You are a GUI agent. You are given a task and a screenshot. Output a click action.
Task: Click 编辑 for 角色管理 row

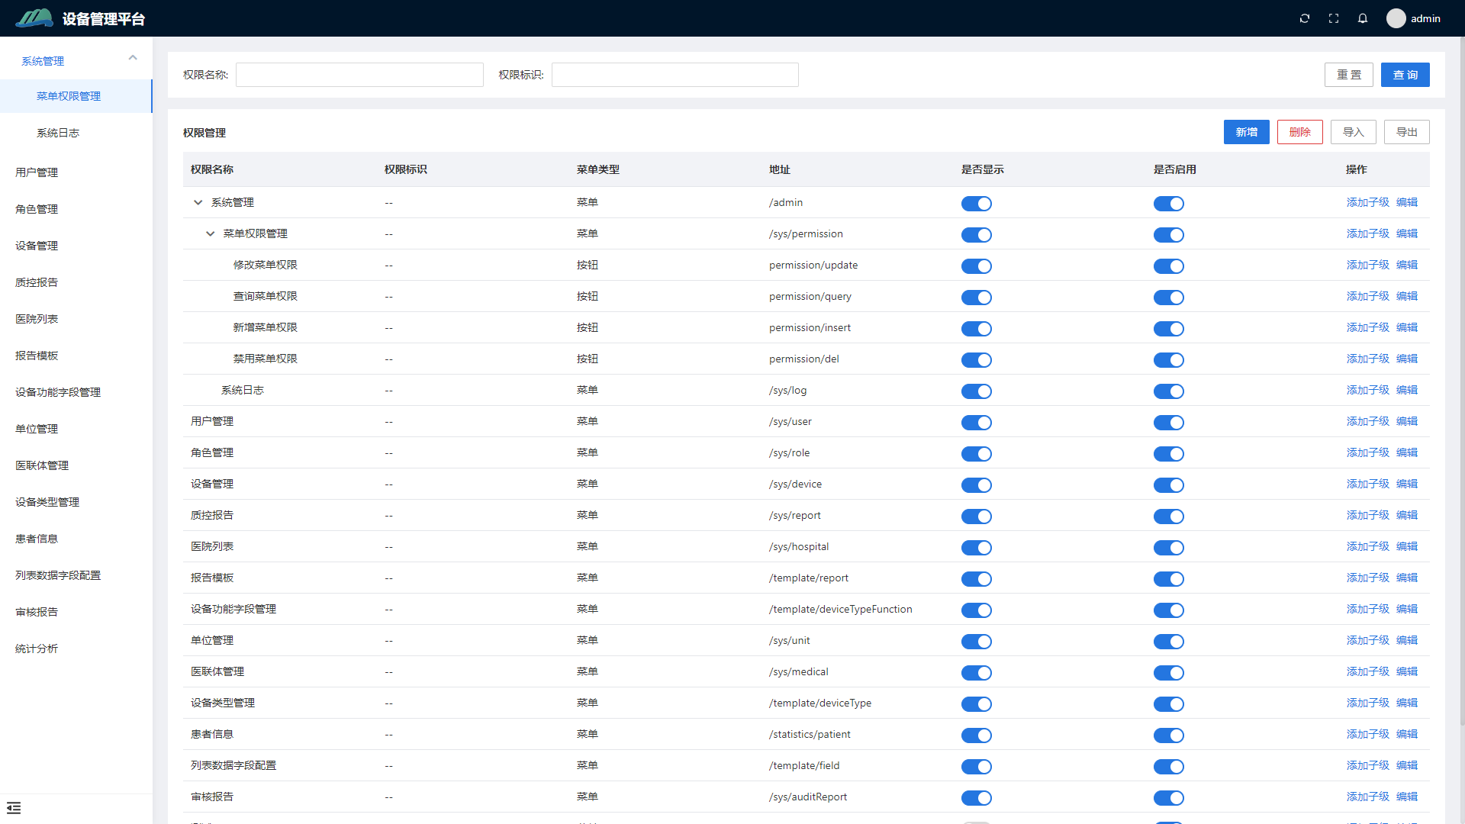pos(1406,452)
